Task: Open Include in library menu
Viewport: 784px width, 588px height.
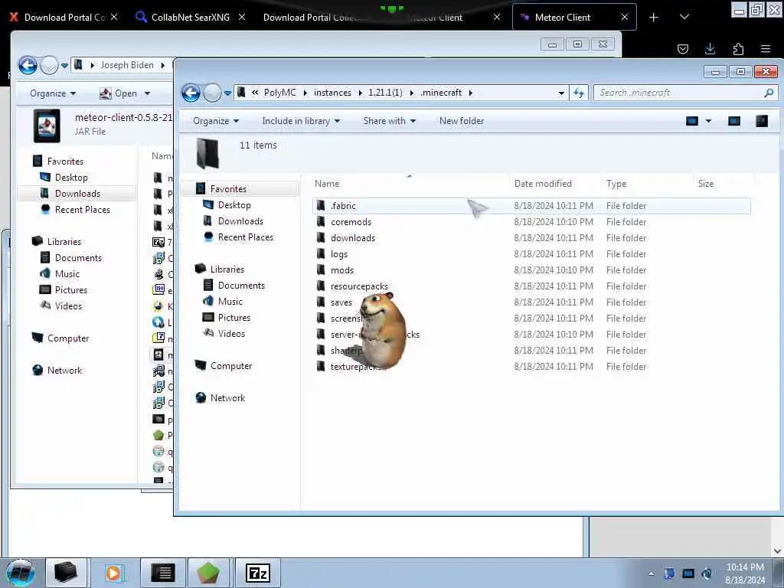Action: coord(300,121)
